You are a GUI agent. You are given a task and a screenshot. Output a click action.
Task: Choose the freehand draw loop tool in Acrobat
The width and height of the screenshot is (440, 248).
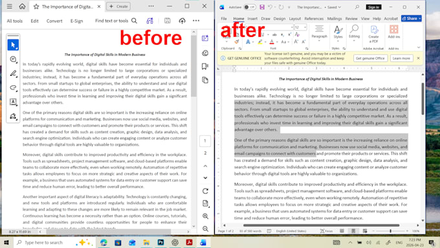click(x=13, y=87)
